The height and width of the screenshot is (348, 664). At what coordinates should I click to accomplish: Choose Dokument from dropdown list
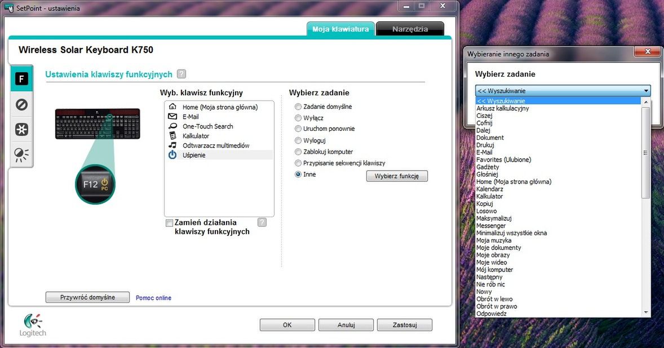pyautogui.click(x=557, y=138)
